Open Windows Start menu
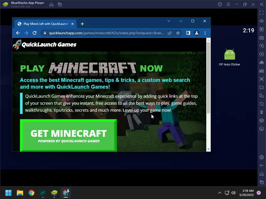The image size is (266, 199). coord(8,193)
